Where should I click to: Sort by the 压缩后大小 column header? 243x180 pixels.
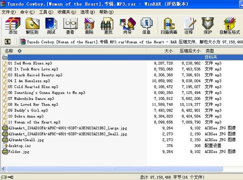point(189,51)
